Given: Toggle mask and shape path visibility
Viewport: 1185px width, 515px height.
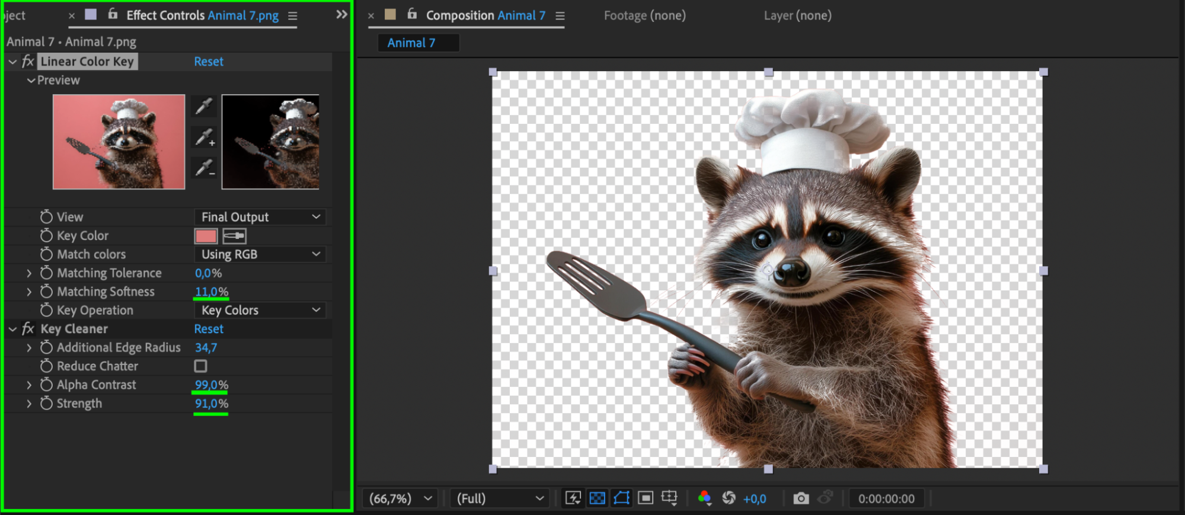Looking at the screenshot, I should [621, 498].
